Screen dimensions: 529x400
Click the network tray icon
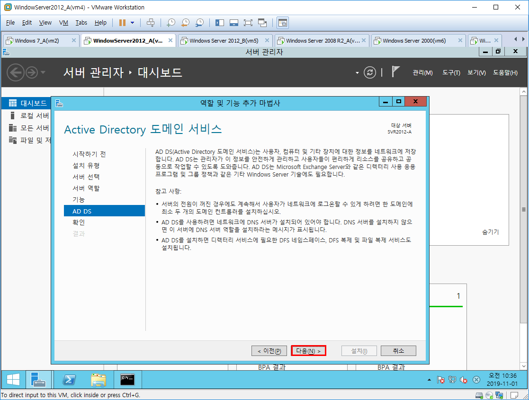point(452,380)
